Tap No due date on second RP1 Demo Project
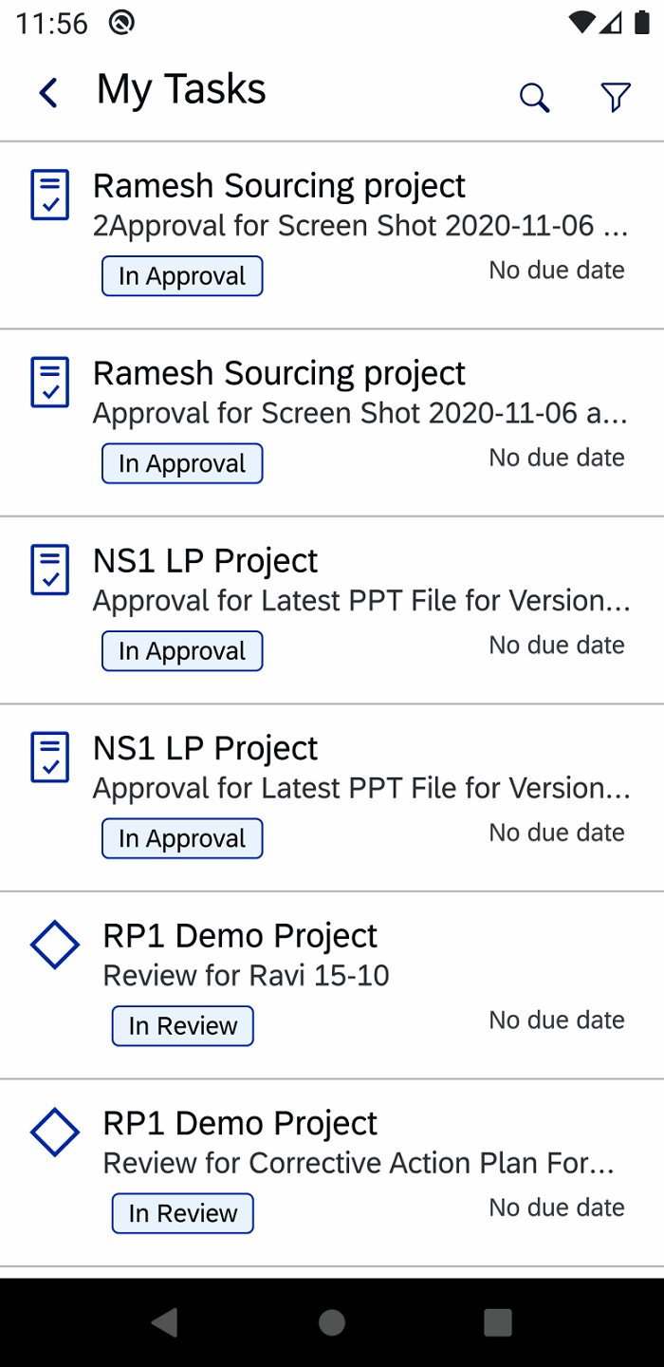This screenshot has height=1367, width=664. click(x=557, y=1208)
